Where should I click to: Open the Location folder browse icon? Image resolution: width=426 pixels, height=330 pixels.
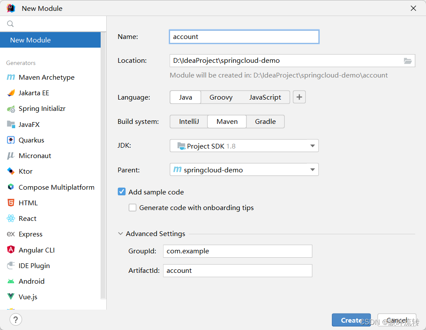[x=407, y=61]
